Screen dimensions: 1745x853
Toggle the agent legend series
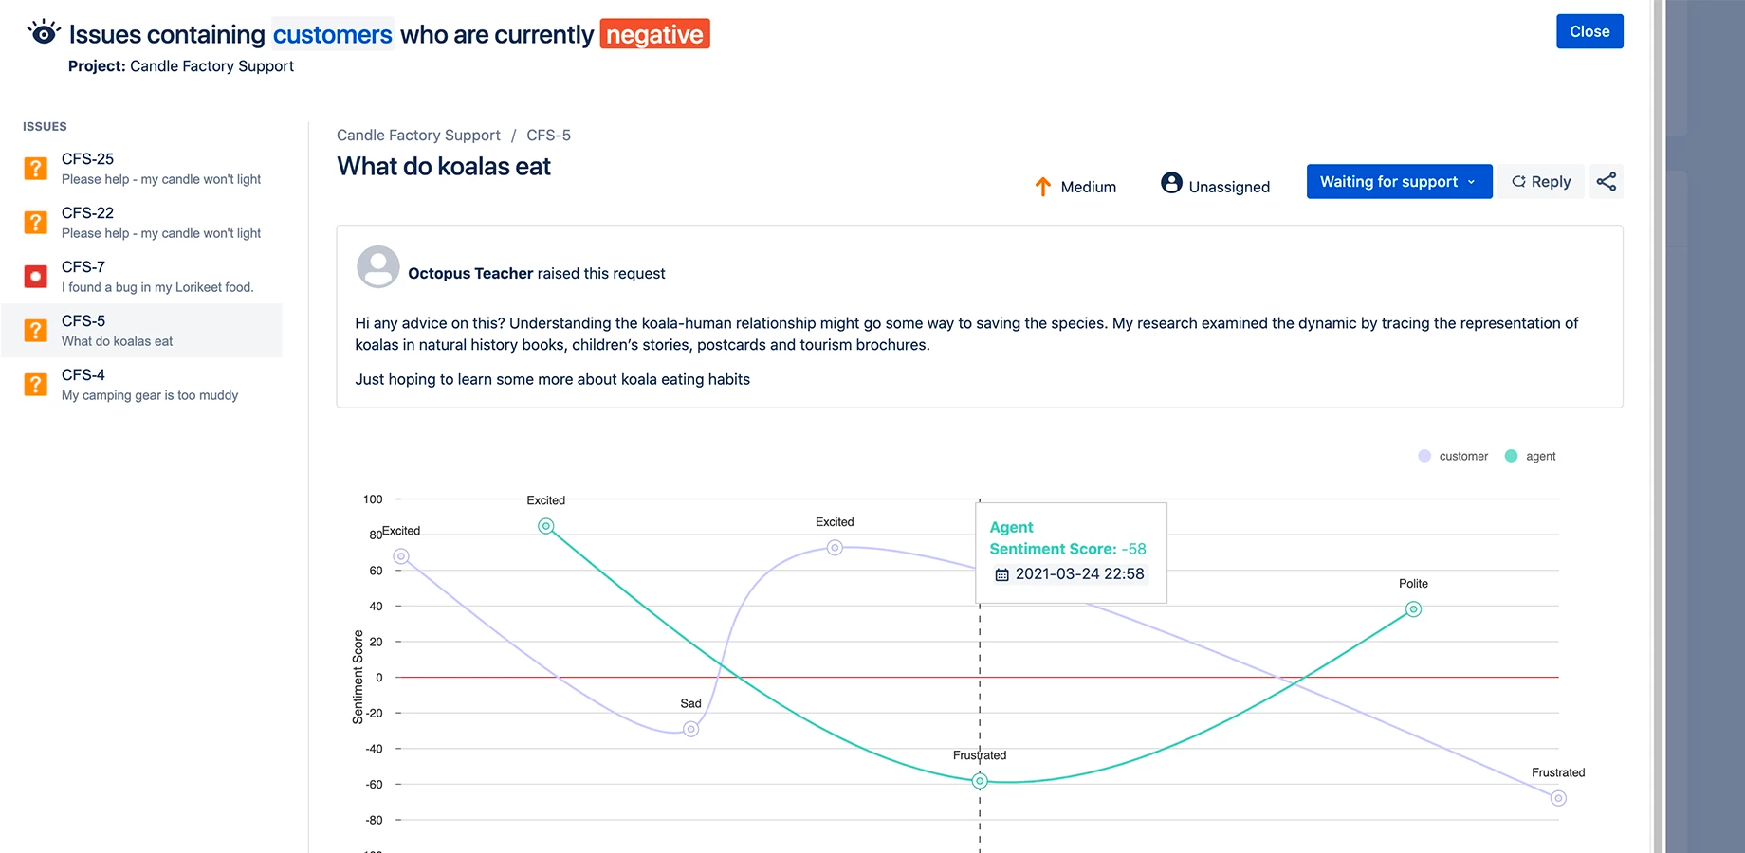[1531, 456]
